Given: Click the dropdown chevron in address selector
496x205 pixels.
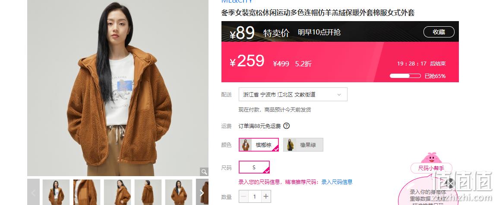Looking at the screenshot, I should [339, 95].
